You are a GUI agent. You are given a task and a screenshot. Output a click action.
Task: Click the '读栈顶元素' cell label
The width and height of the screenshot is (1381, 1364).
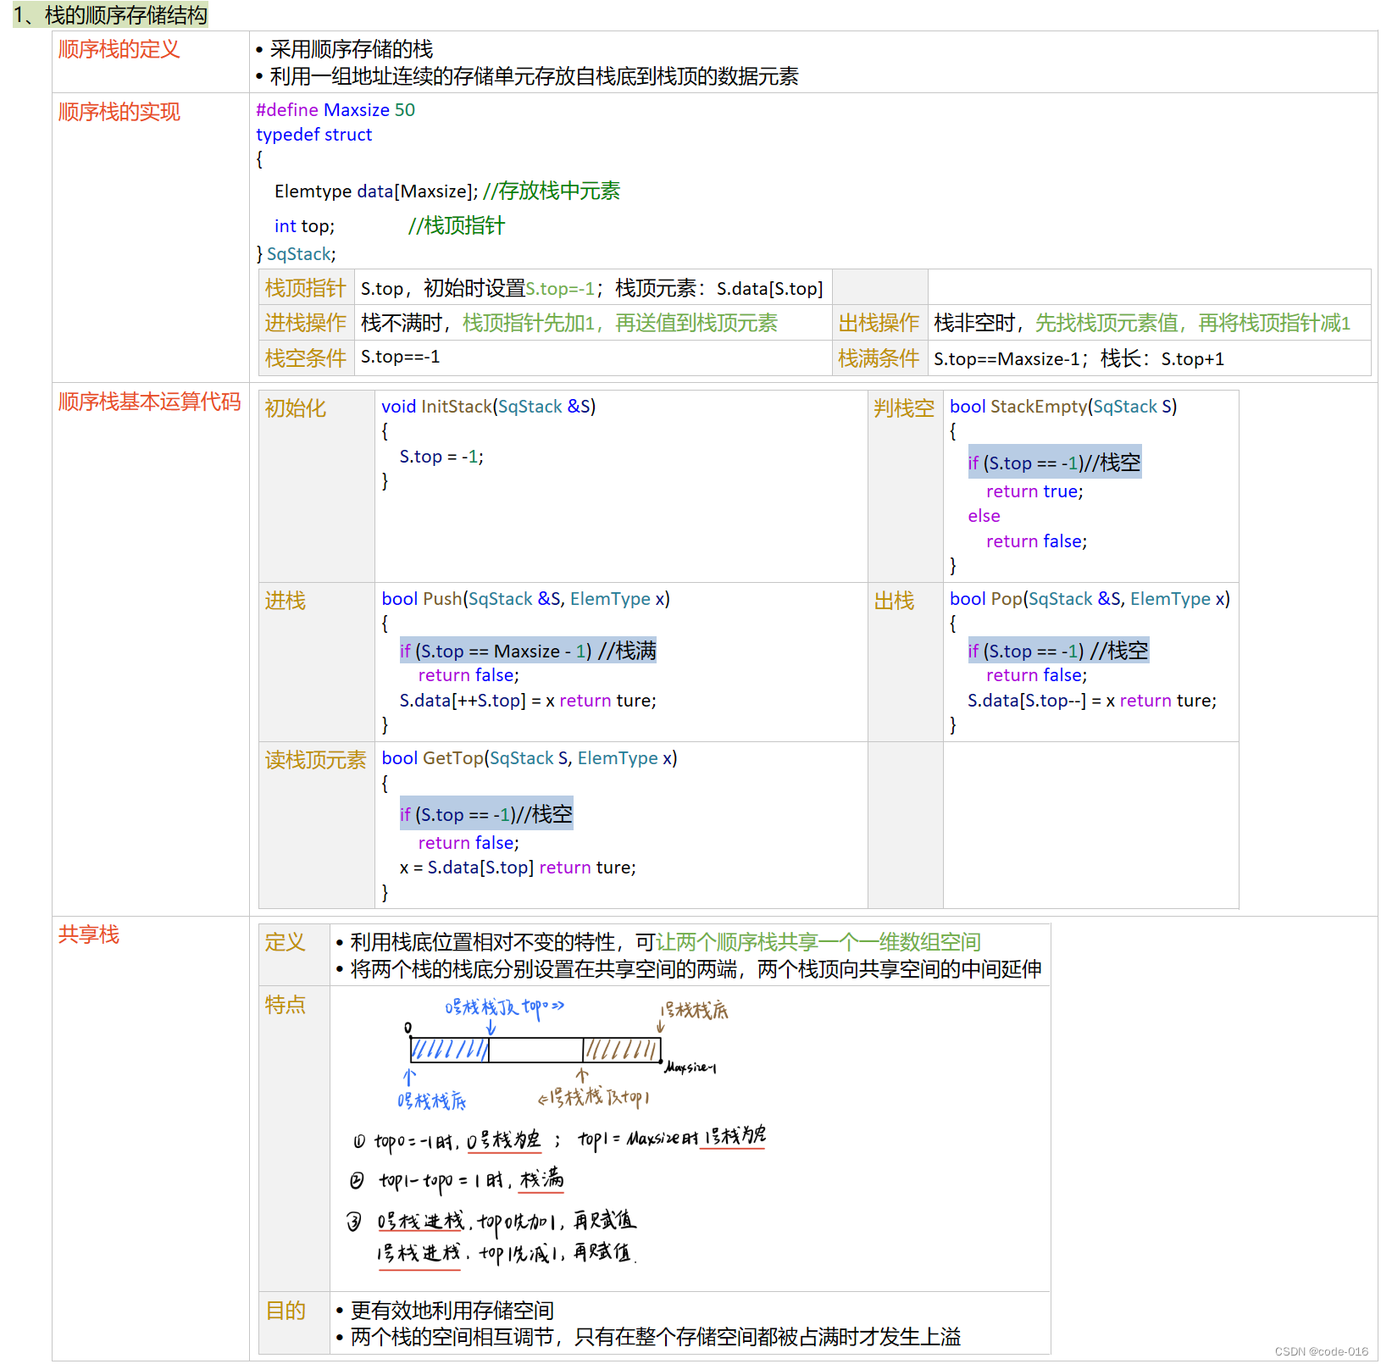click(316, 760)
